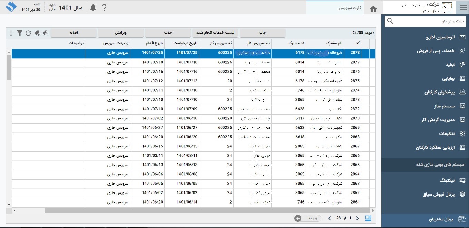The height and width of the screenshot is (228, 469).
Task: Open help via the question mark icon
Action: [104, 8]
